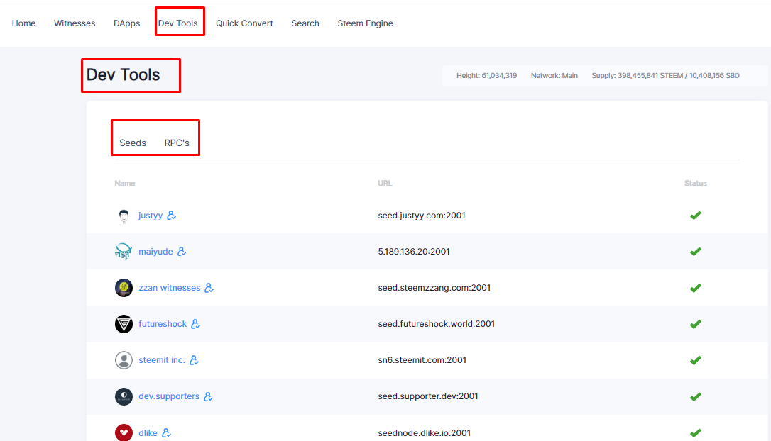Open zzan witnesses profile link
Screen dimensions: 771x441
point(169,288)
